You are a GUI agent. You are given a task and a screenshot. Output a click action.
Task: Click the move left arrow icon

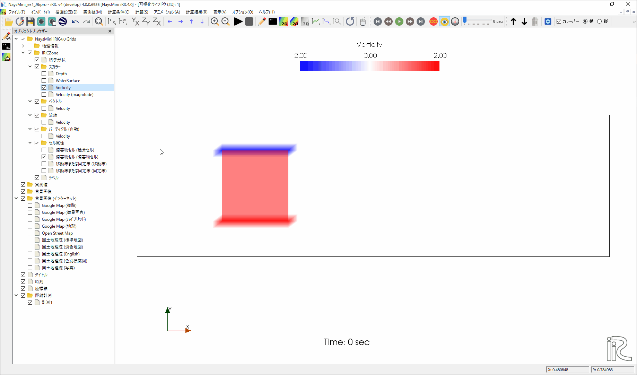[x=170, y=21]
